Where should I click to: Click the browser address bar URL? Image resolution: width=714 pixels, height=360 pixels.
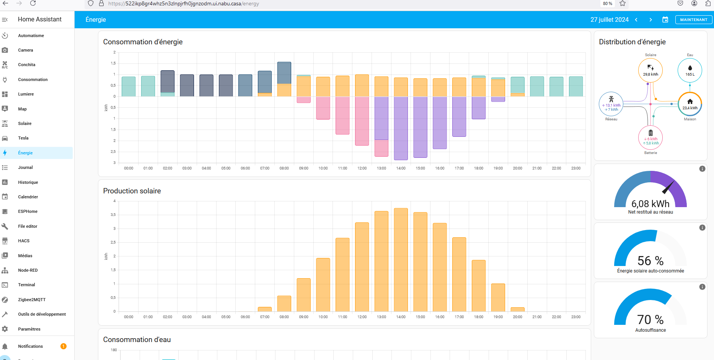pyautogui.click(x=184, y=4)
